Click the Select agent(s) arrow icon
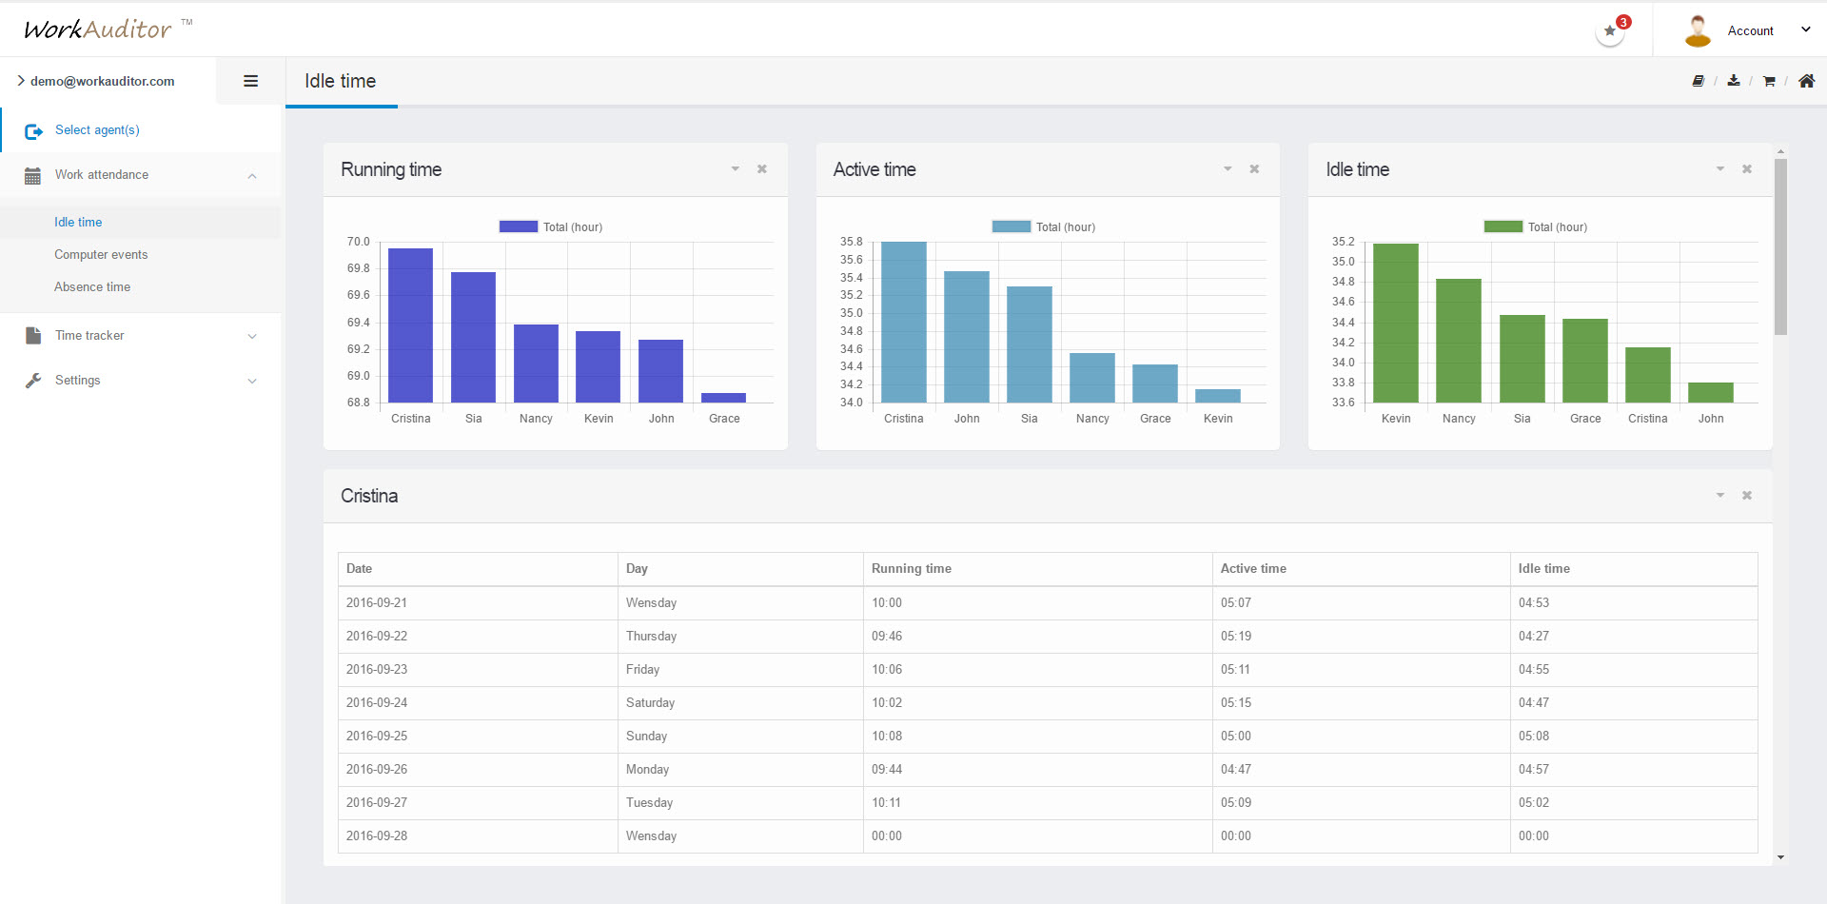The width and height of the screenshot is (1827, 904). click(34, 131)
